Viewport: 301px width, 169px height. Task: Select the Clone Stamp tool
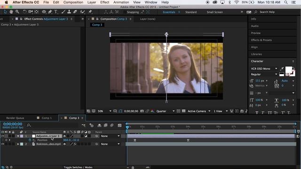[69, 12]
